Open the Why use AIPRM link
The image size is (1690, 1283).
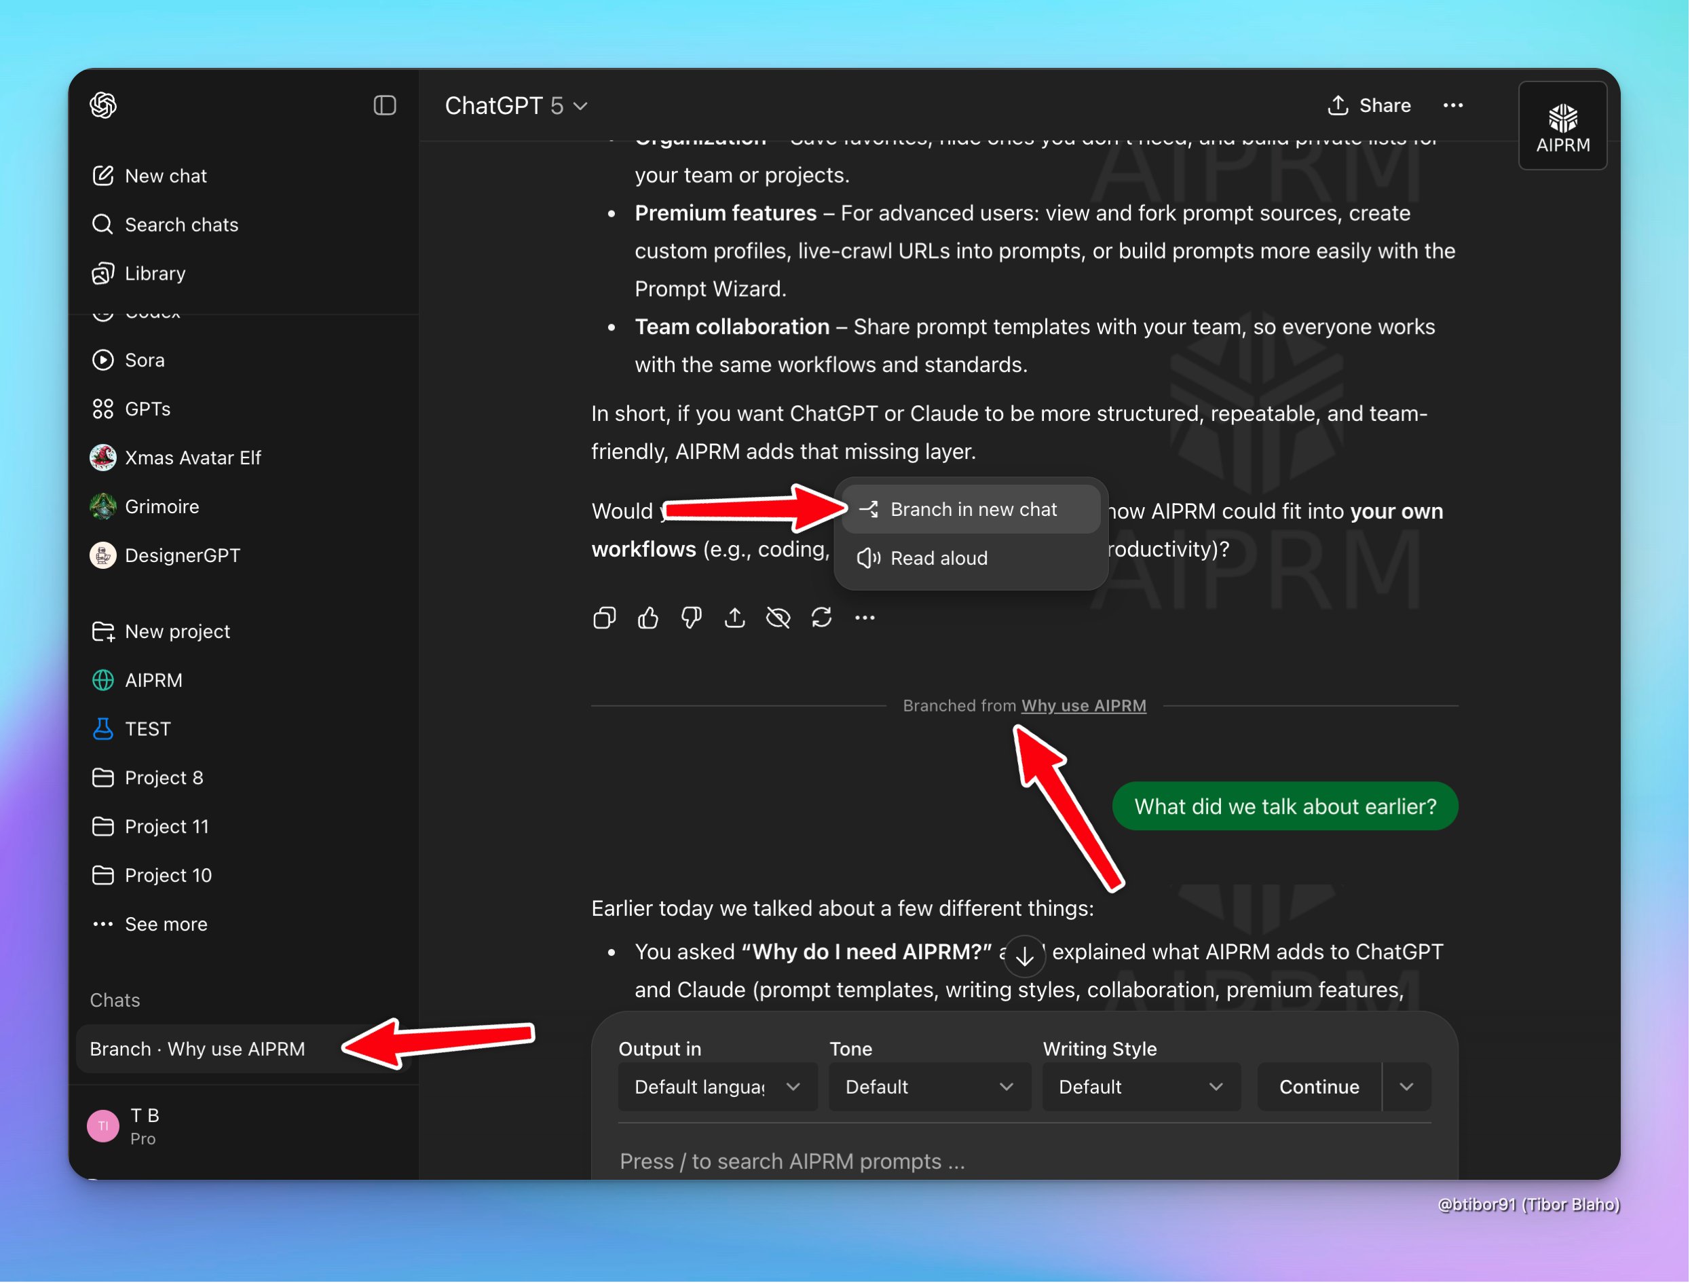tap(1083, 706)
